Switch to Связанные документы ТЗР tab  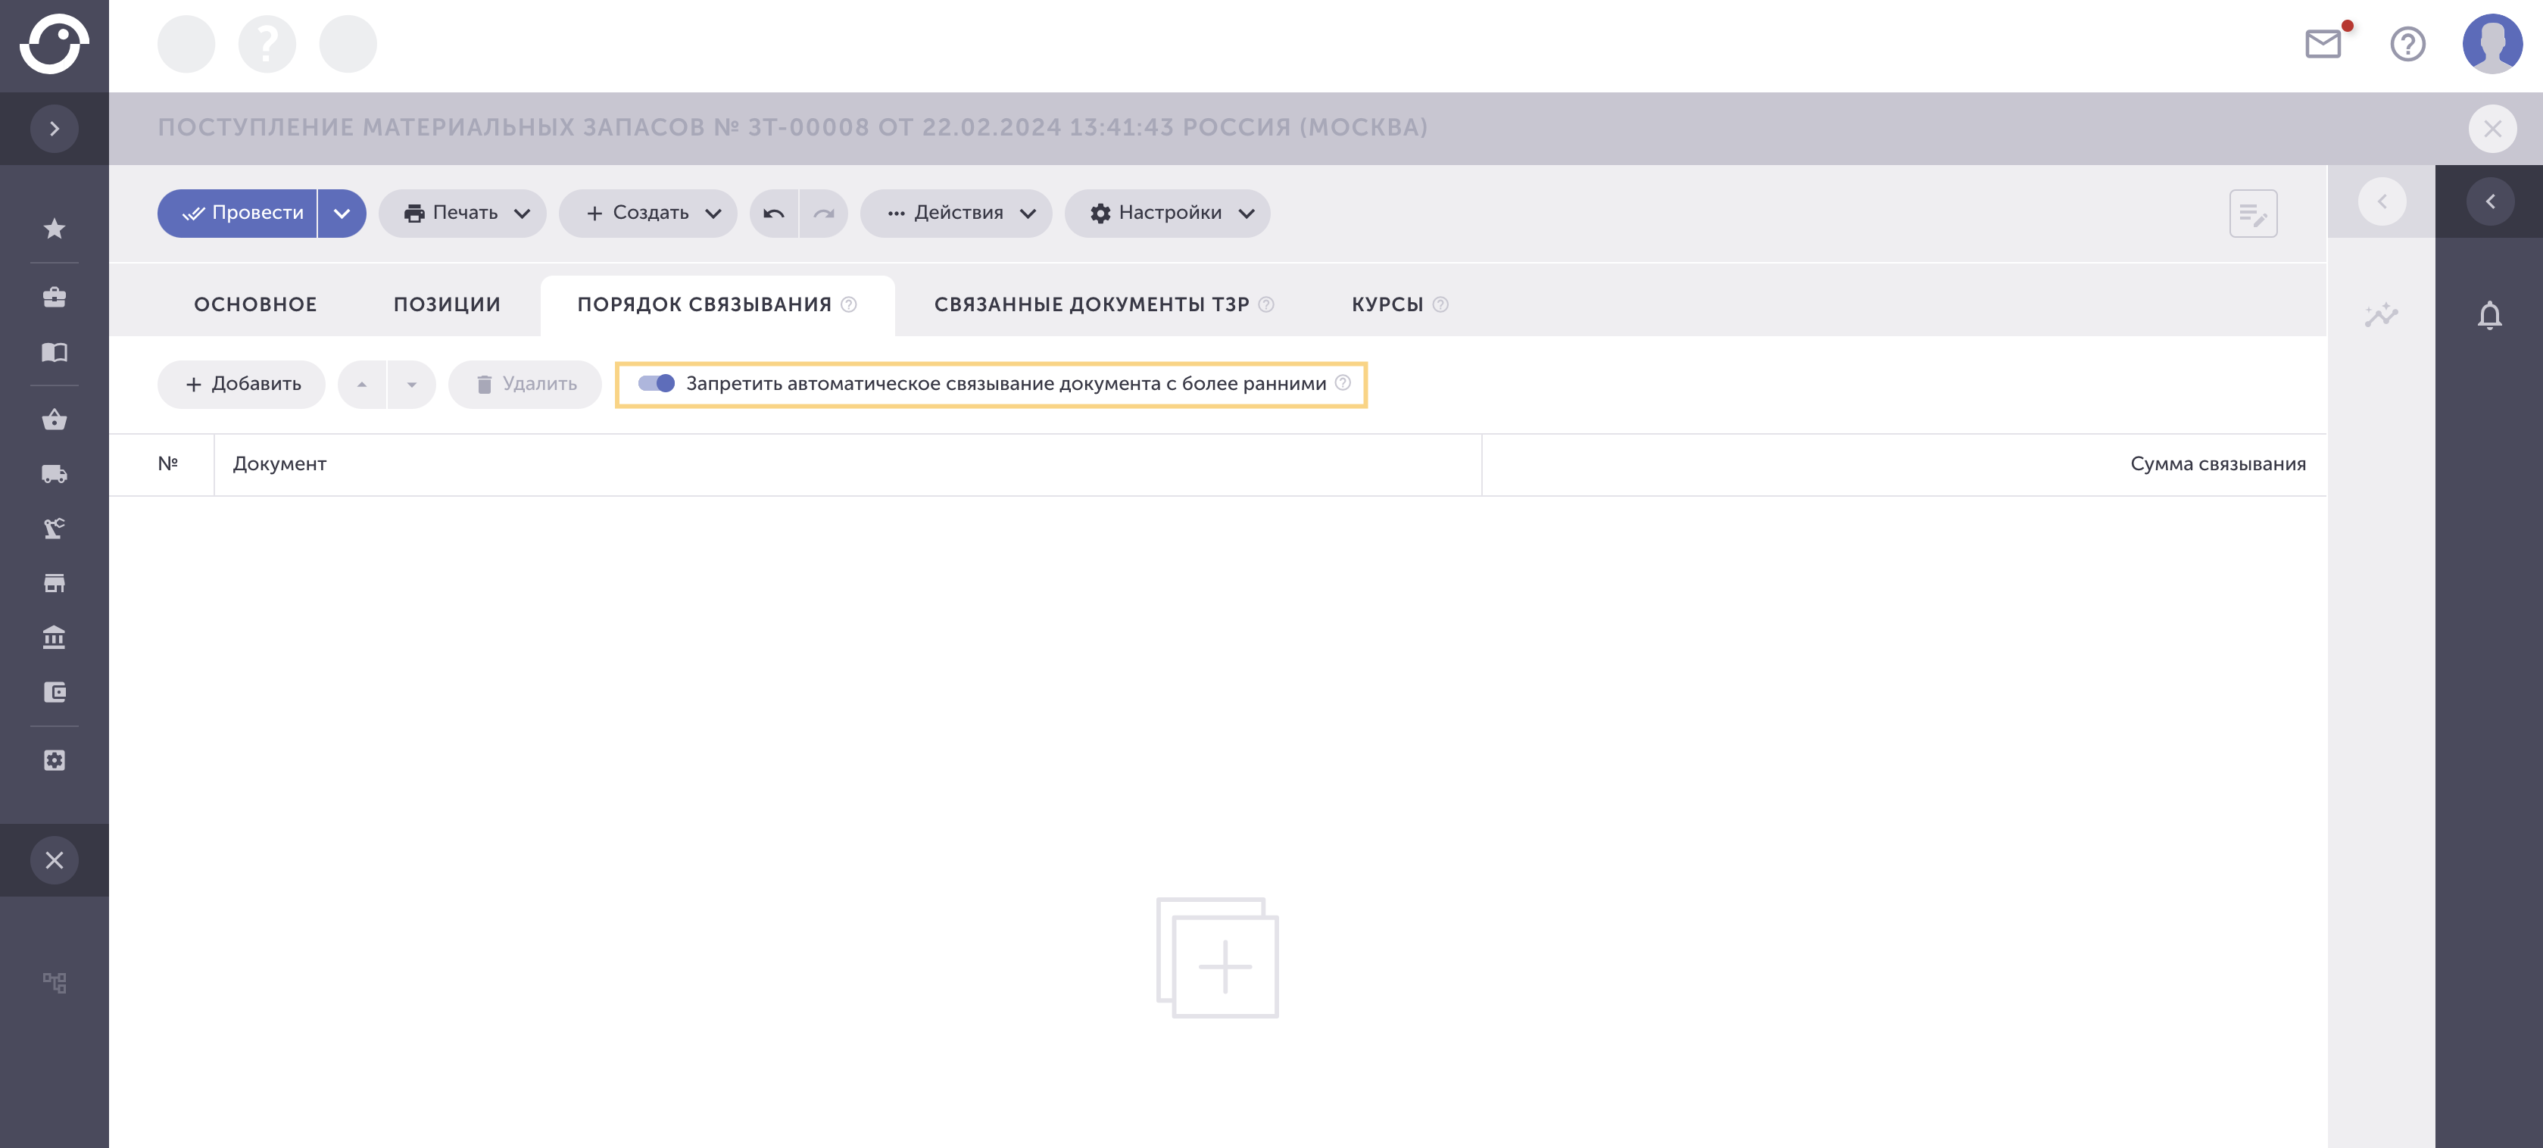[1103, 304]
